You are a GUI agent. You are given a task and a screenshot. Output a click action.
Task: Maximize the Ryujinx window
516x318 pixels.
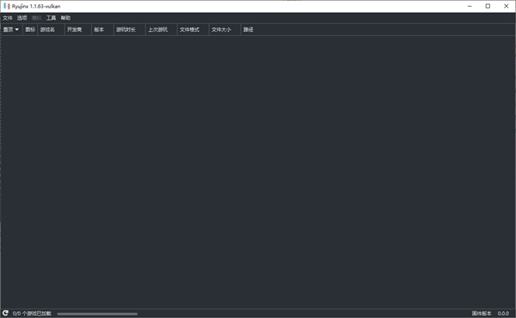click(488, 6)
